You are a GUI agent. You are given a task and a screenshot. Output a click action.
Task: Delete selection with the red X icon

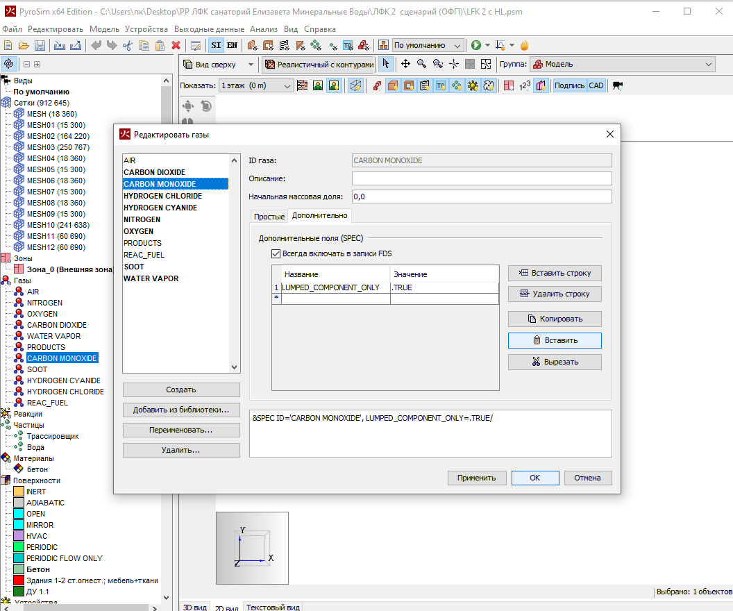pos(176,45)
